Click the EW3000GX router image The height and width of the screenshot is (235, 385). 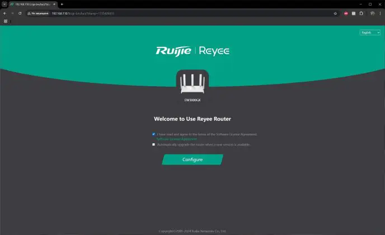click(x=192, y=84)
